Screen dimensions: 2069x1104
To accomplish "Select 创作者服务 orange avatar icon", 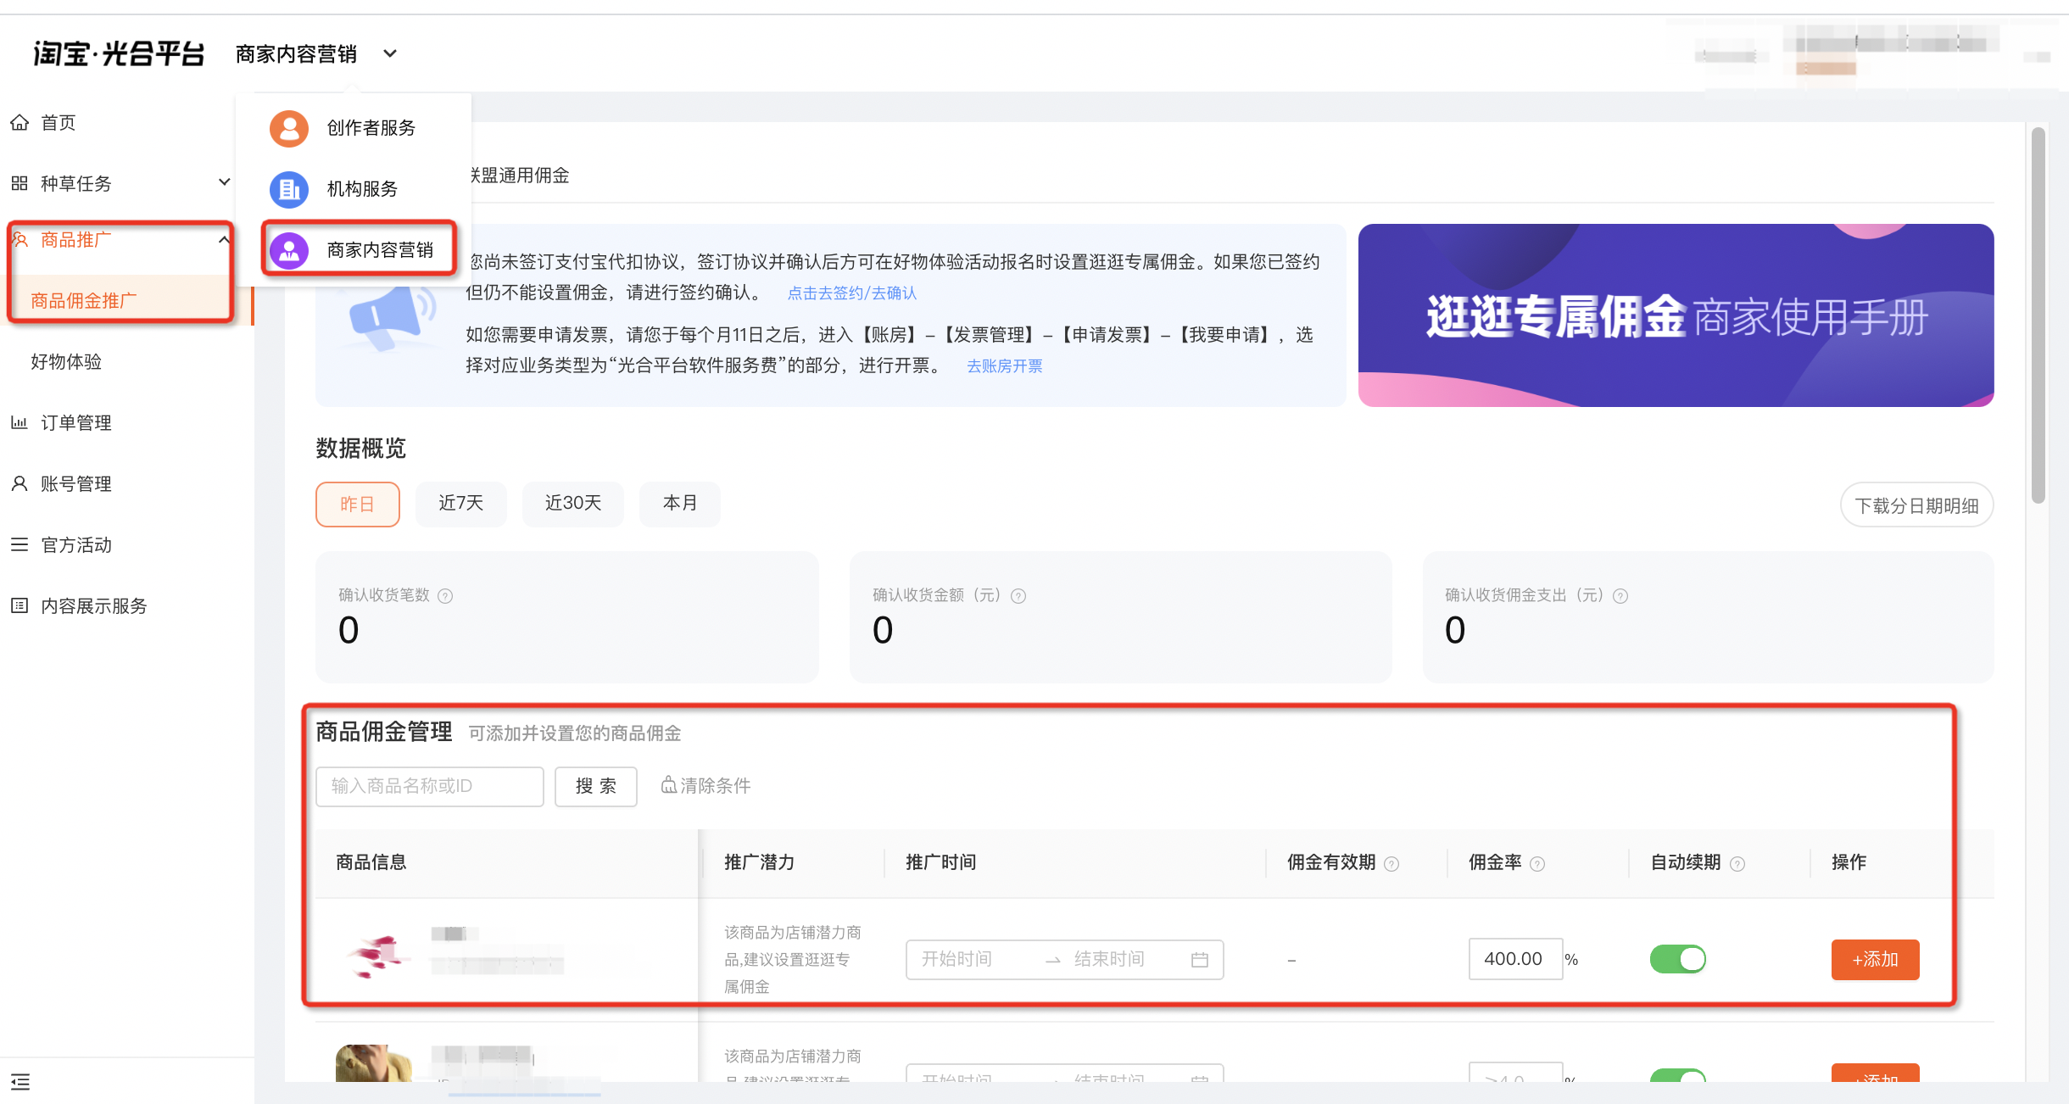I will (289, 128).
